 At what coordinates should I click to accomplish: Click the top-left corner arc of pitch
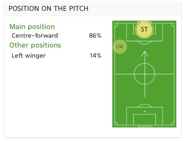pyautogui.click(x=116, y=25)
